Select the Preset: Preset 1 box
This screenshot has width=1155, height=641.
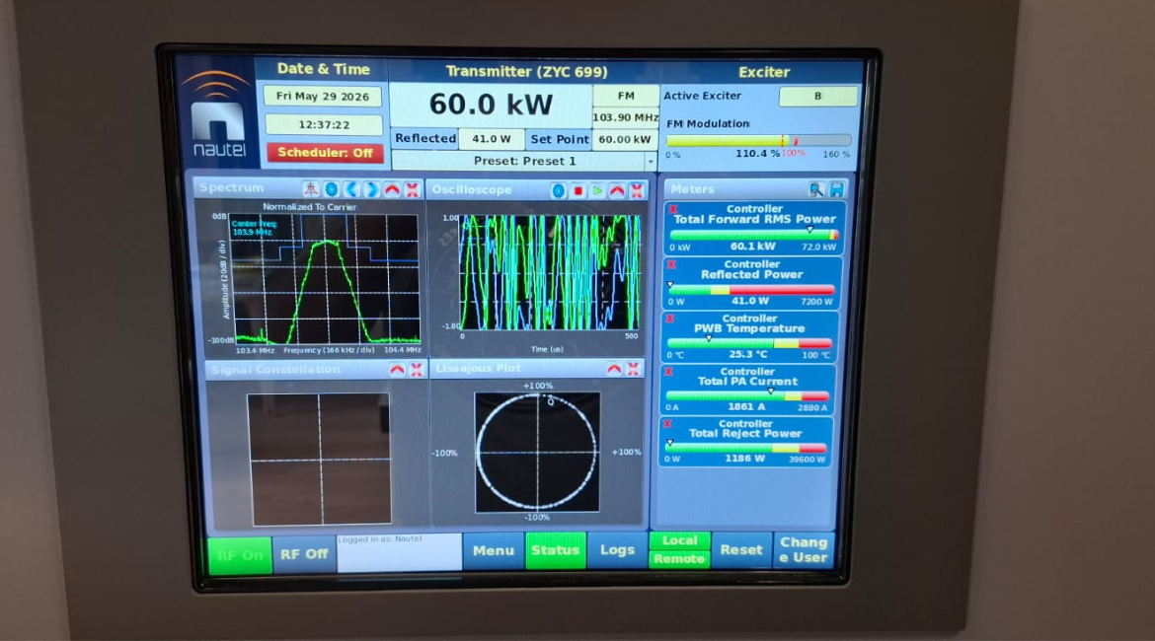(x=524, y=161)
